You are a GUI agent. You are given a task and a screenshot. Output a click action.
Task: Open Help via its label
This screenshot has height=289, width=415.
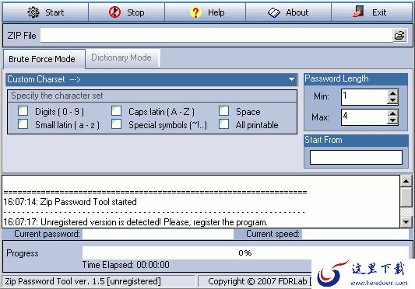click(x=216, y=12)
